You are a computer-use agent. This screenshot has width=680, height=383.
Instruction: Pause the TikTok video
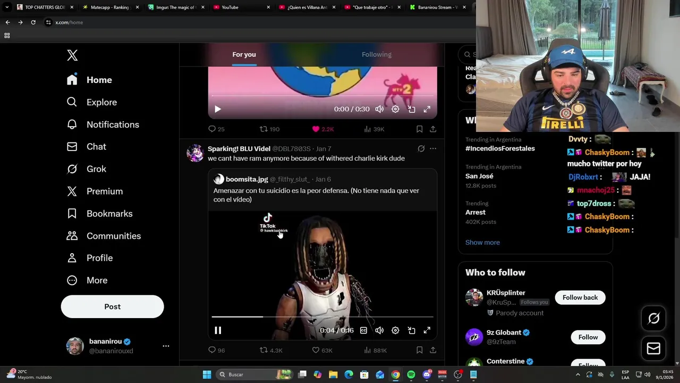pos(218,330)
